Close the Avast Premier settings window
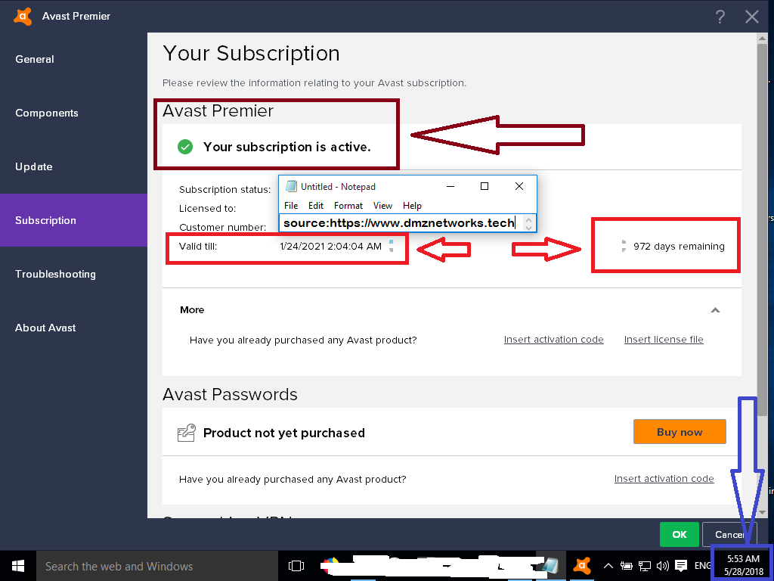Viewport: 774px width, 581px height. coord(752,17)
